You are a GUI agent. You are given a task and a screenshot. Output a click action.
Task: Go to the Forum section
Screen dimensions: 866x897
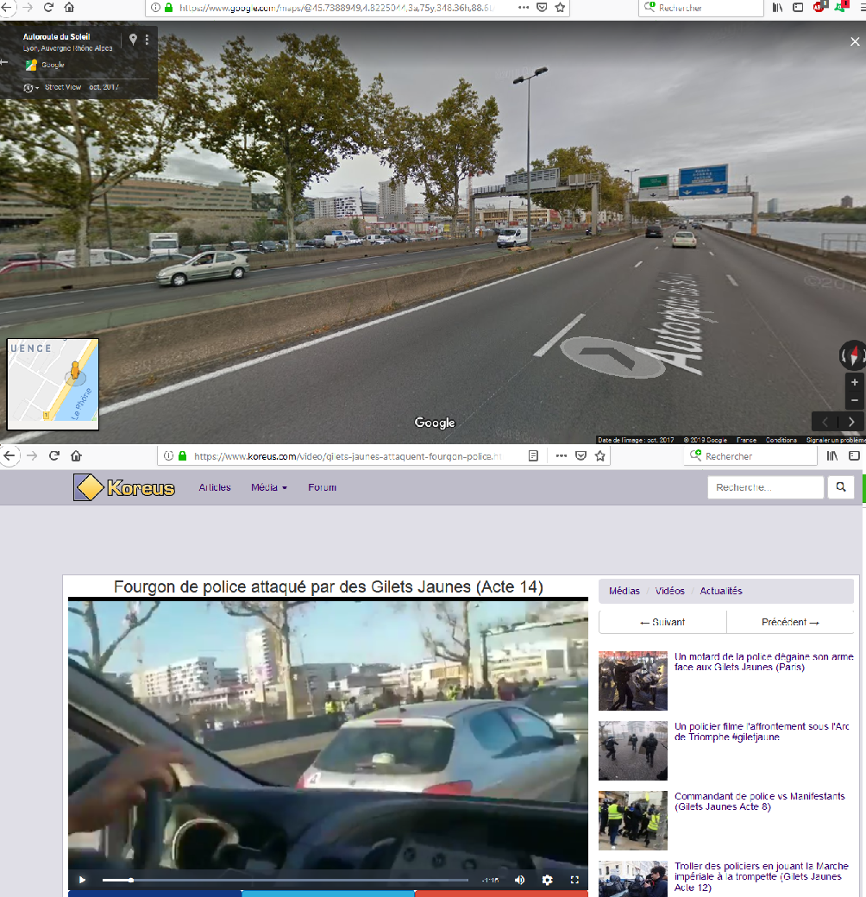[x=322, y=487]
